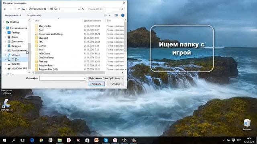Expand the OneDrive tree node

pos(4,22)
